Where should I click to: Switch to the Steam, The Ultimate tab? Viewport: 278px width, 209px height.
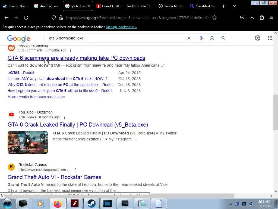(15, 6)
